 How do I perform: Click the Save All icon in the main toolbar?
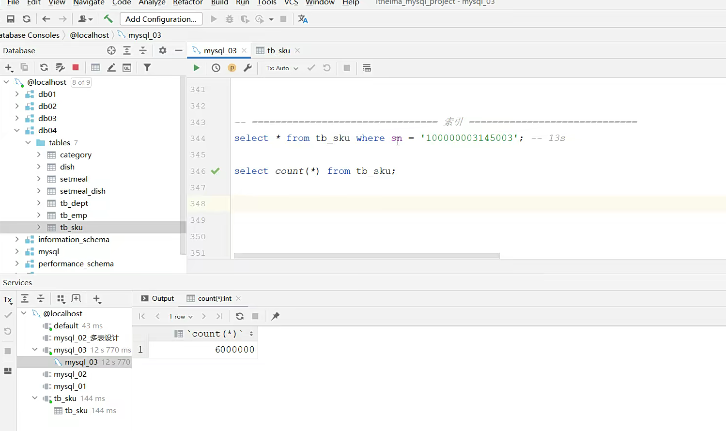(x=11, y=19)
